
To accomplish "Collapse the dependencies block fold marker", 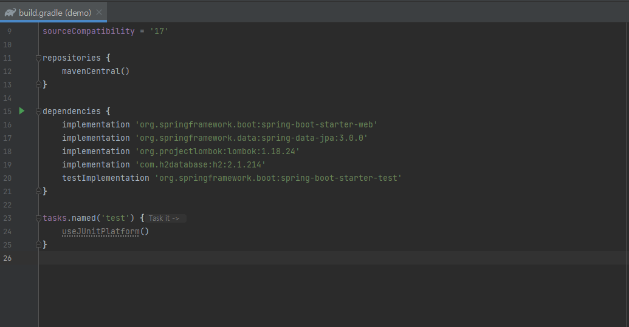I will coord(38,111).
